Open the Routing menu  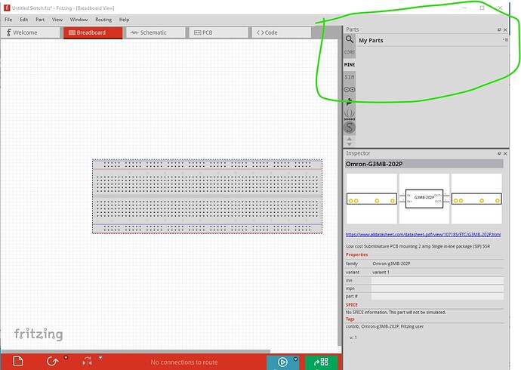tap(103, 20)
